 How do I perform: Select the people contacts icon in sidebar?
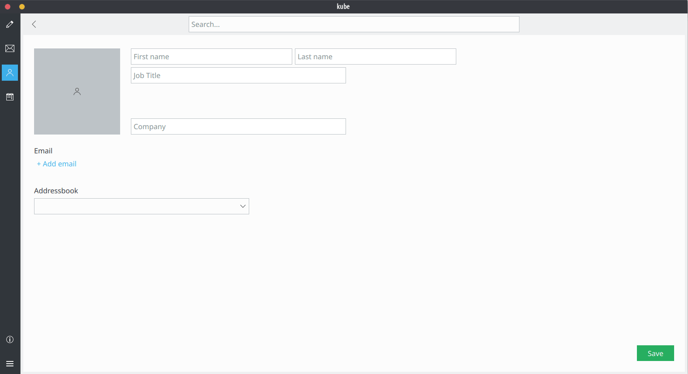pos(10,73)
